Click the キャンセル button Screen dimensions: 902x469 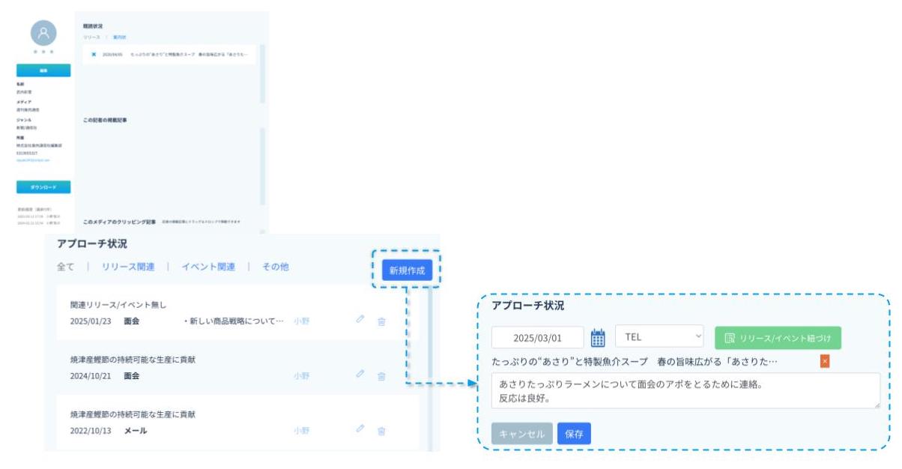coord(521,434)
